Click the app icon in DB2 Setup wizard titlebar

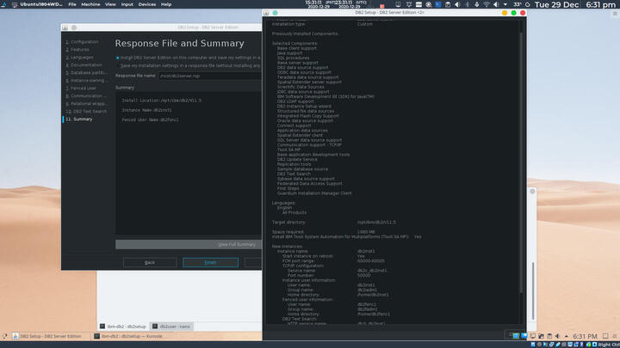[x=65, y=27]
